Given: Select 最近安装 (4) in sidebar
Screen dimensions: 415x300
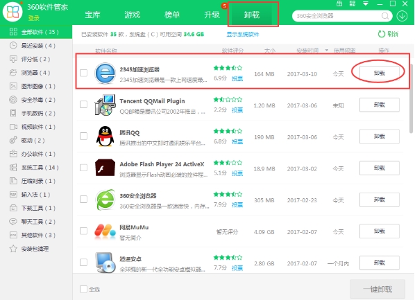Looking at the screenshot, I should (36, 46).
